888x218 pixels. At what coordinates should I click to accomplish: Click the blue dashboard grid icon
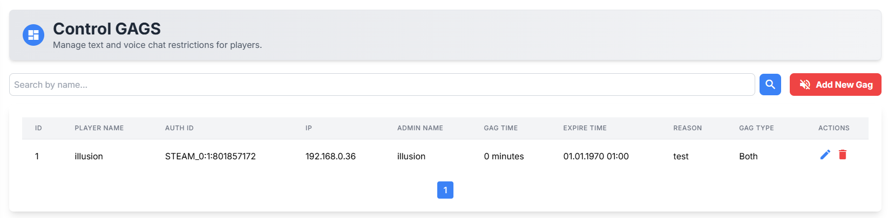point(33,35)
